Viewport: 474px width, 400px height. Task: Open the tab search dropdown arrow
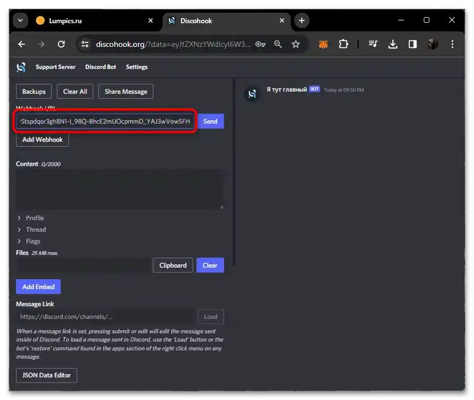click(x=20, y=20)
